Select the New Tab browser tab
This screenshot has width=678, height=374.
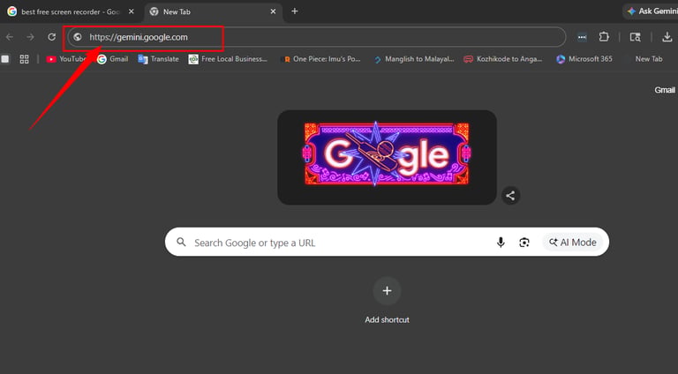[x=214, y=11]
